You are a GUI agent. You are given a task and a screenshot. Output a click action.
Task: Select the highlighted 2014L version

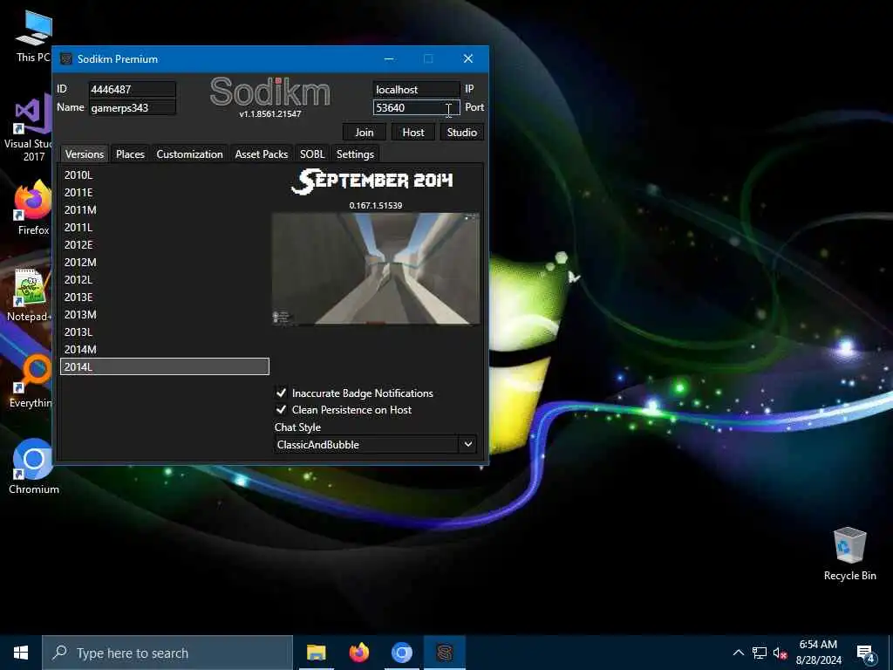point(165,366)
